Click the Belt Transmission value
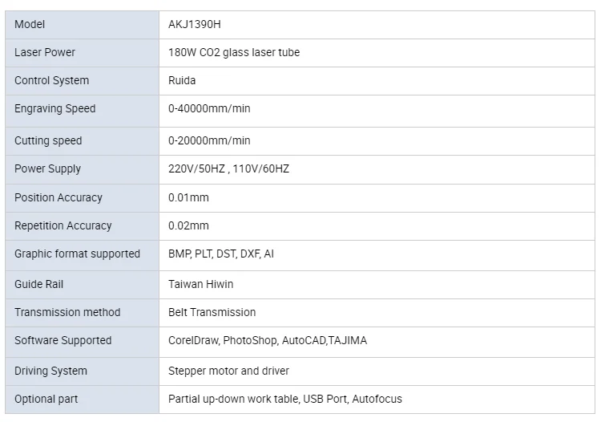This screenshot has width=609, height=422. [212, 312]
